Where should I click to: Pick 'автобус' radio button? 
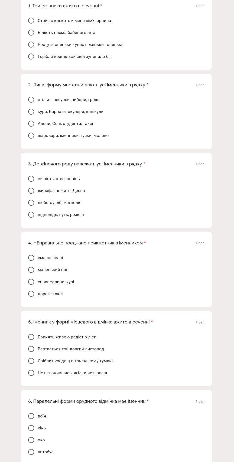pyautogui.click(x=31, y=452)
